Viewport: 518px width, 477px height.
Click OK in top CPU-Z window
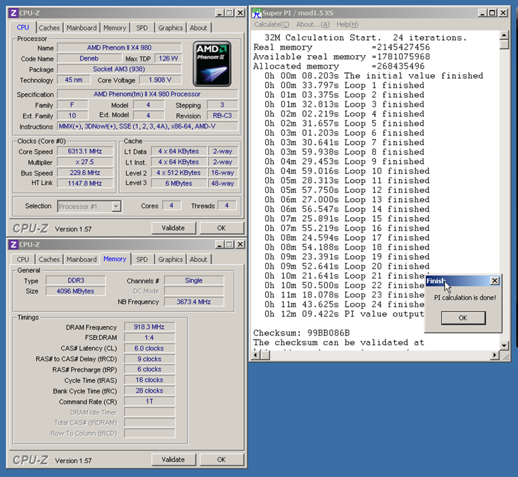tap(222, 228)
